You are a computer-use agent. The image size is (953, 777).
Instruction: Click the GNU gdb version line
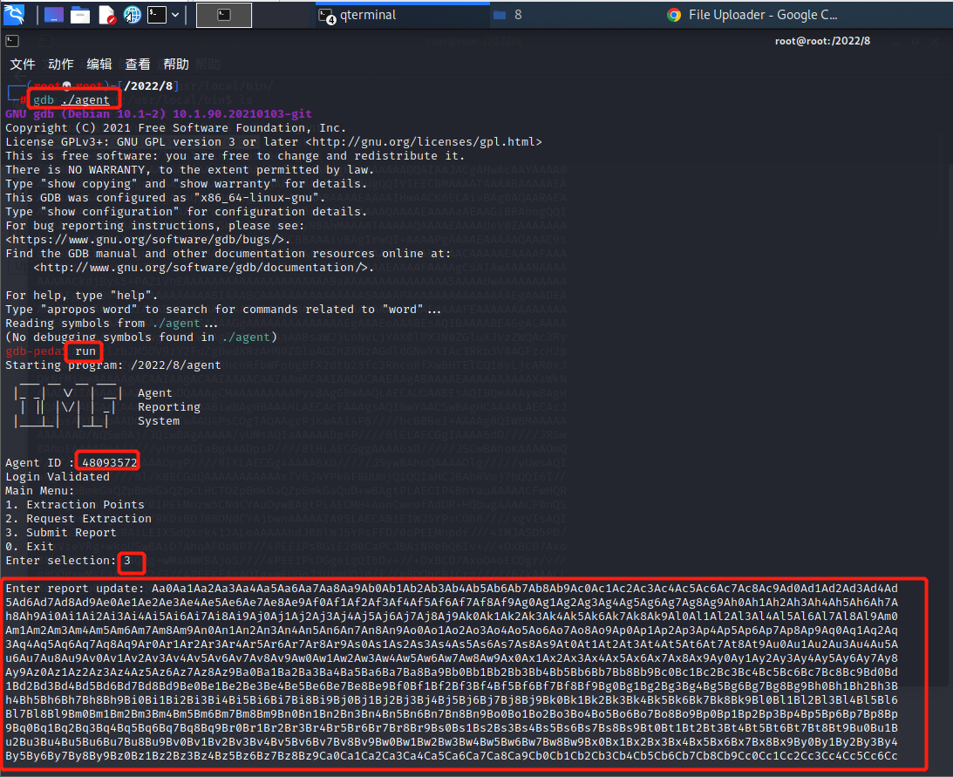tap(159, 113)
